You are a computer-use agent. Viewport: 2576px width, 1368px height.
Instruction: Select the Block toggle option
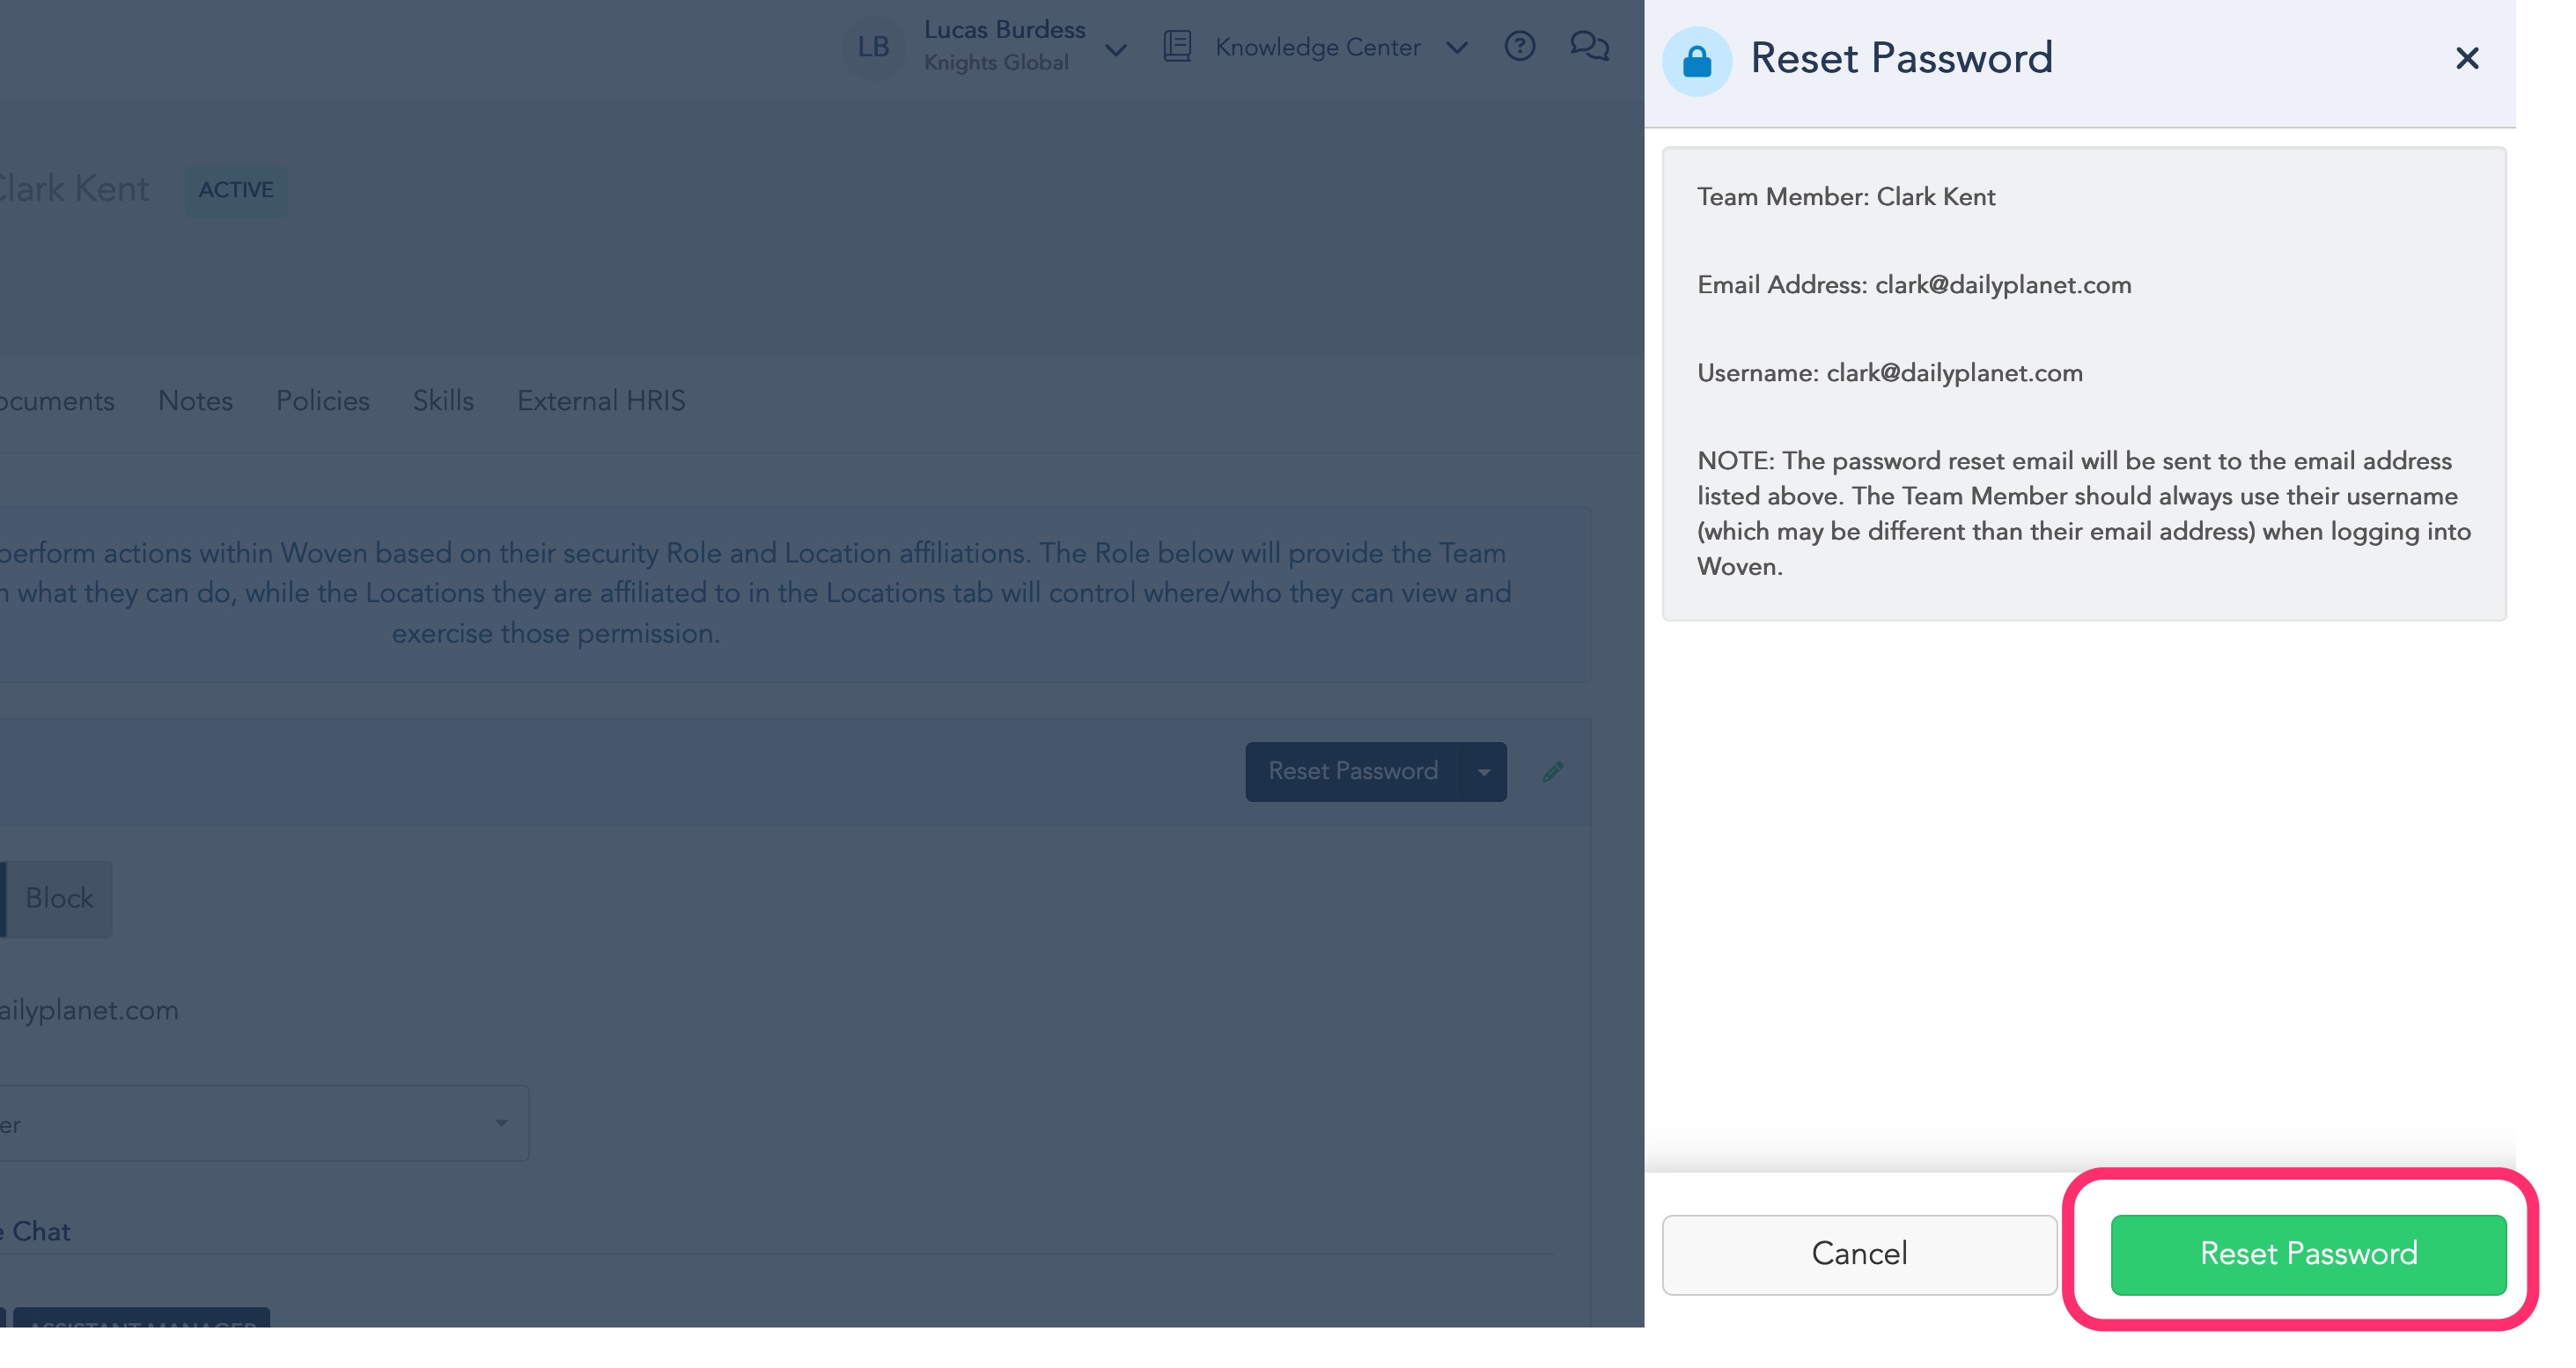(x=59, y=898)
